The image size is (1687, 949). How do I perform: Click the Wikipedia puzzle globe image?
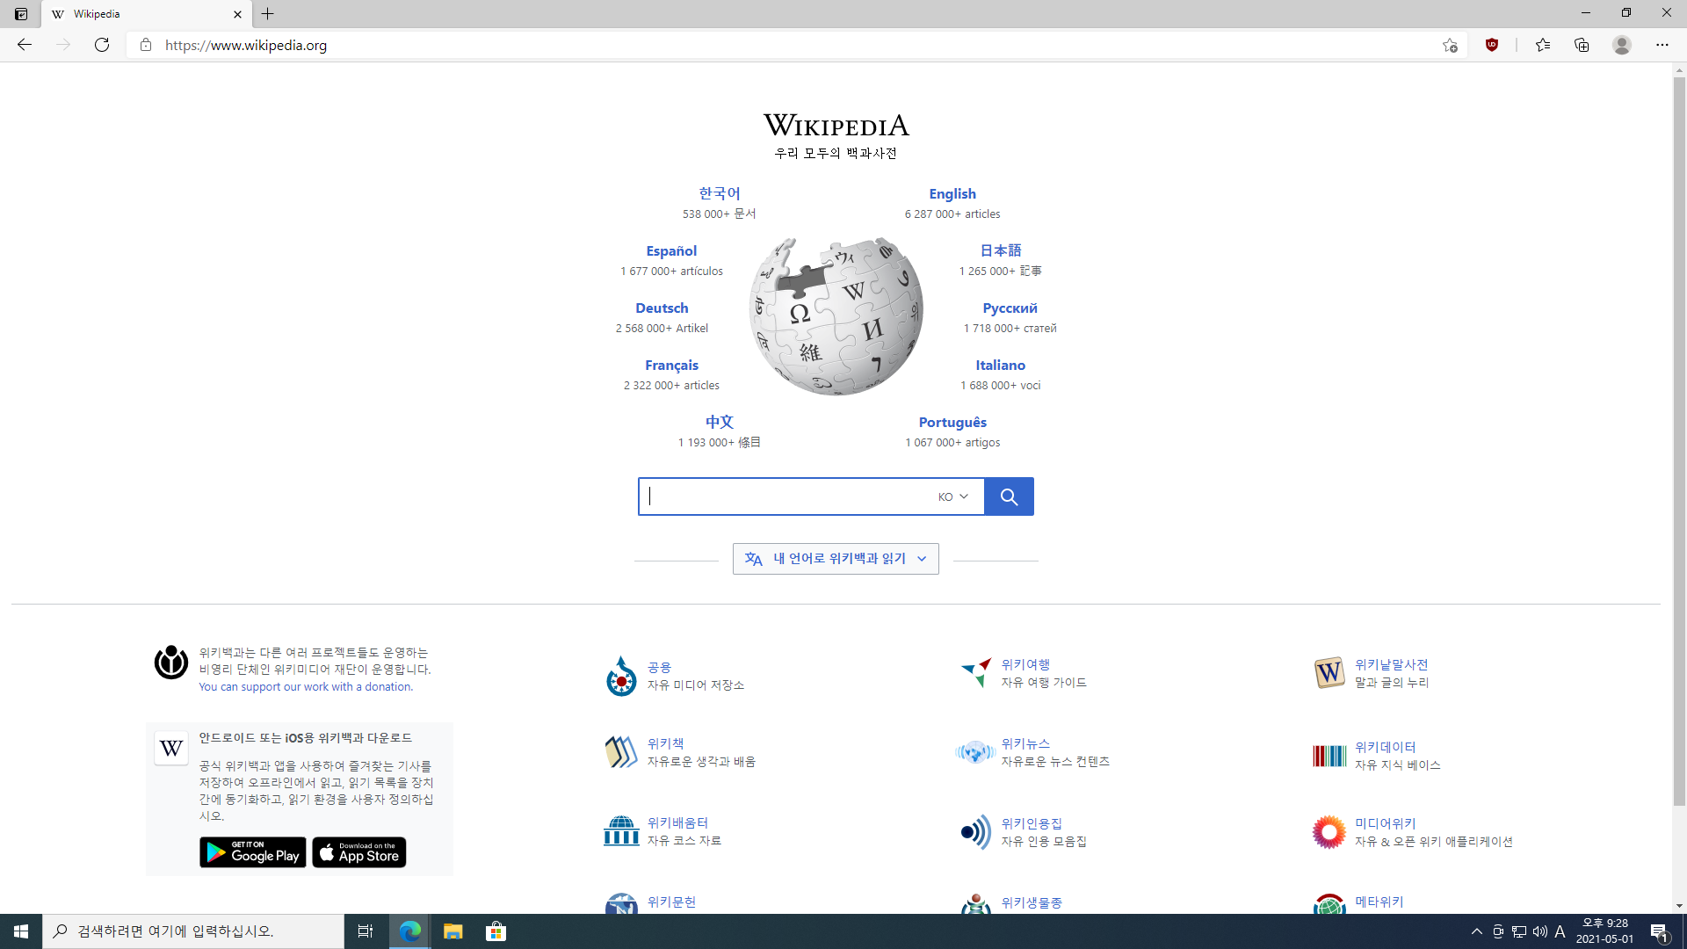pyautogui.click(x=836, y=316)
